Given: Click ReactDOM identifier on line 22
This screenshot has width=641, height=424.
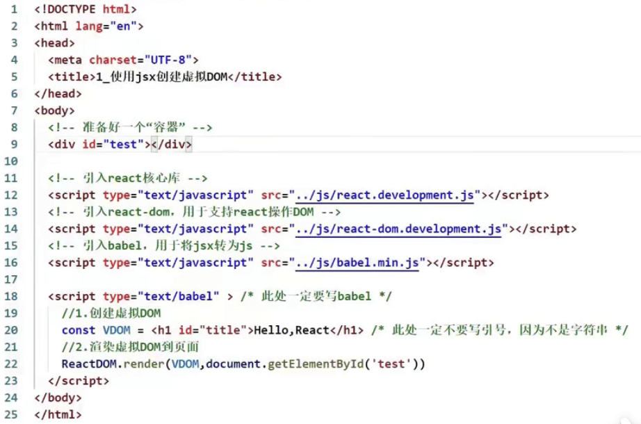Looking at the screenshot, I should (89, 364).
